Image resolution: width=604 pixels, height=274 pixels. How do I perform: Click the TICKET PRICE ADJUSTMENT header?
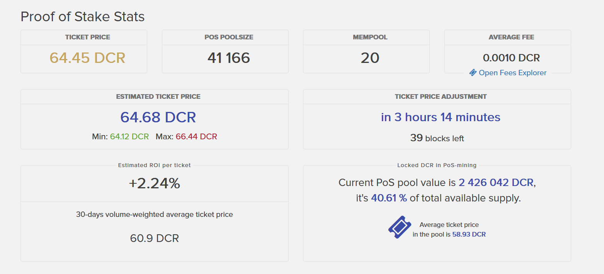[x=441, y=96]
